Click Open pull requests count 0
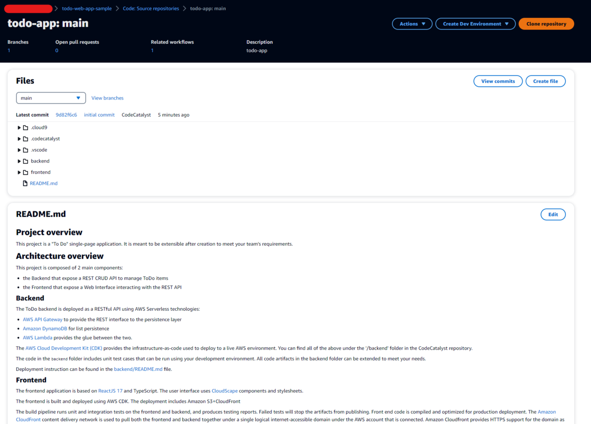591x424 pixels. (x=57, y=50)
